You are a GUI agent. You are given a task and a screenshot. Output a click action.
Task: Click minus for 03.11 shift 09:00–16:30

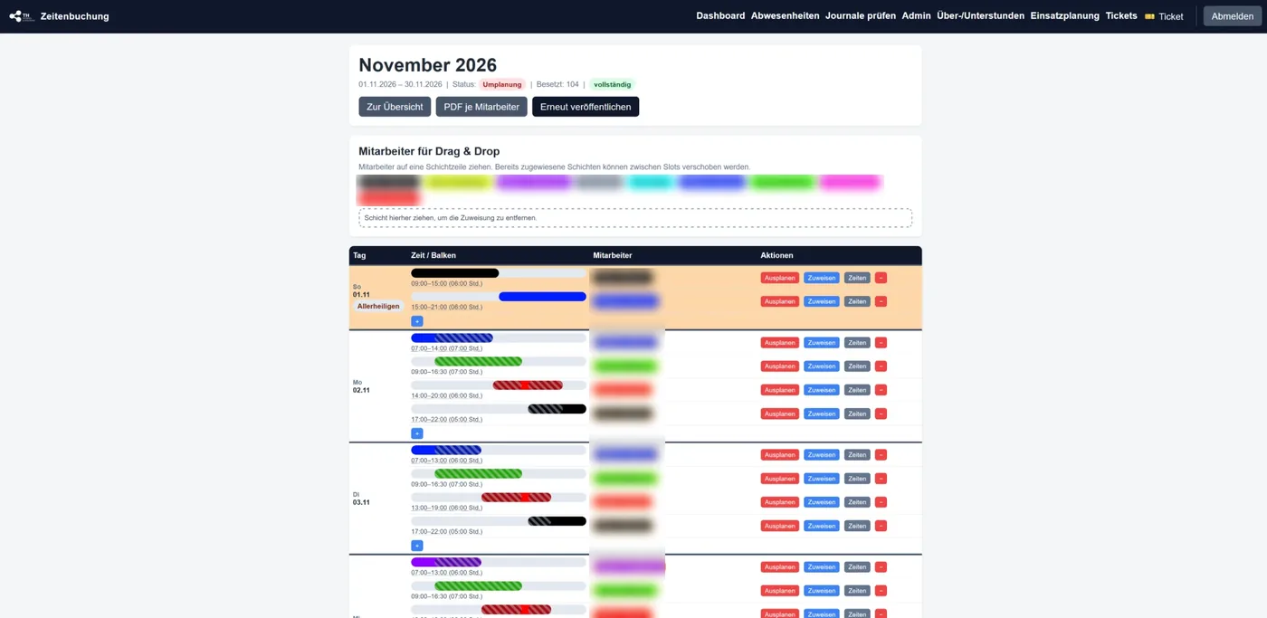(881, 479)
